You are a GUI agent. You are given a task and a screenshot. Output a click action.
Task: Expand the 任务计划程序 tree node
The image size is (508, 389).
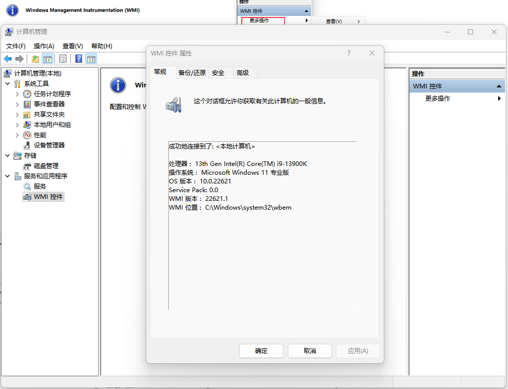17,94
